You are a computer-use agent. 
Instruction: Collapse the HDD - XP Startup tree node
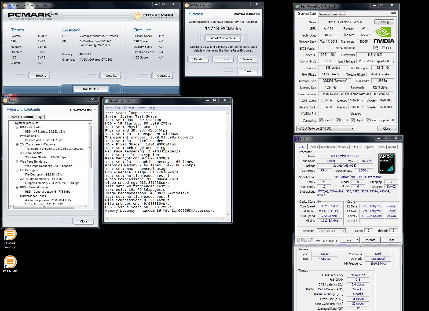pyautogui.click(x=17, y=127)
